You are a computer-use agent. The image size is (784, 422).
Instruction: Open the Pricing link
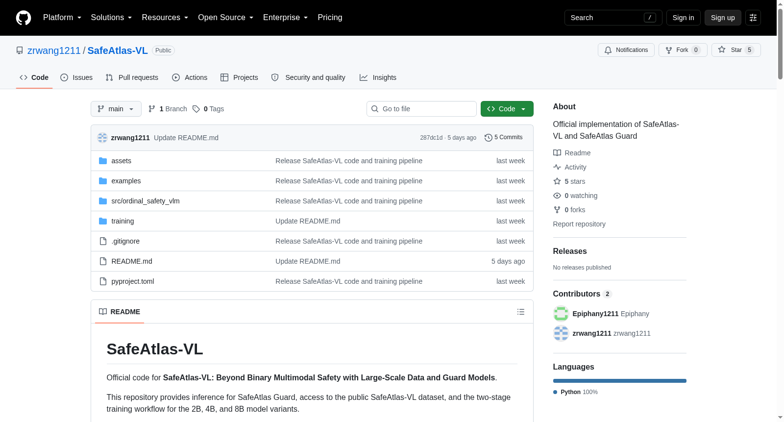point(330,18)
